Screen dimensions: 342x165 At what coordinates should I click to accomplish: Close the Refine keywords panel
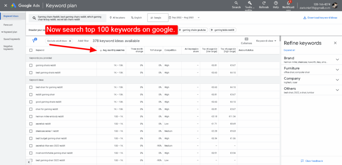tap(335, 43)
